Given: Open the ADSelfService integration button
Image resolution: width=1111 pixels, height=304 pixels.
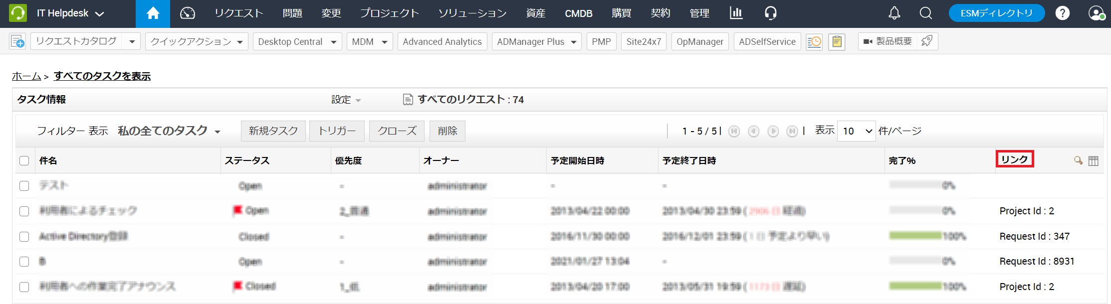Looking at the screenshot, I should click(x=767, y=42).
